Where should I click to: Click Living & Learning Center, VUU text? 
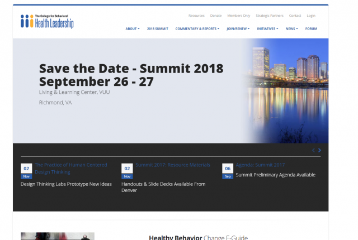click(x=74, y=92)
